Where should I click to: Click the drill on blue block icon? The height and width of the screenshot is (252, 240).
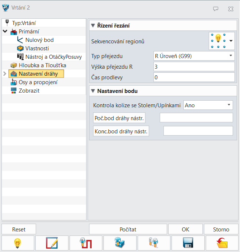point(120,243)
